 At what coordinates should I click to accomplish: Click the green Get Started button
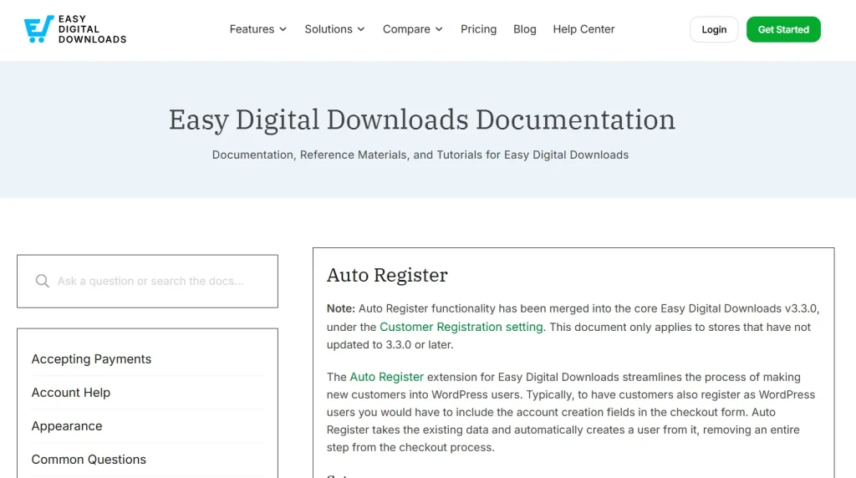tap(783, 29)
